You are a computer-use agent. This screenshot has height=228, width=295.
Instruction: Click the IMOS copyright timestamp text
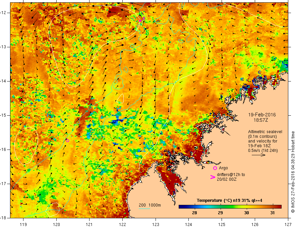pyautogui.click(x=293, y=172)
